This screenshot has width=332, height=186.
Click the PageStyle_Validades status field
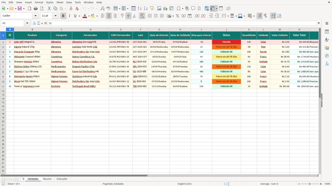113,184
